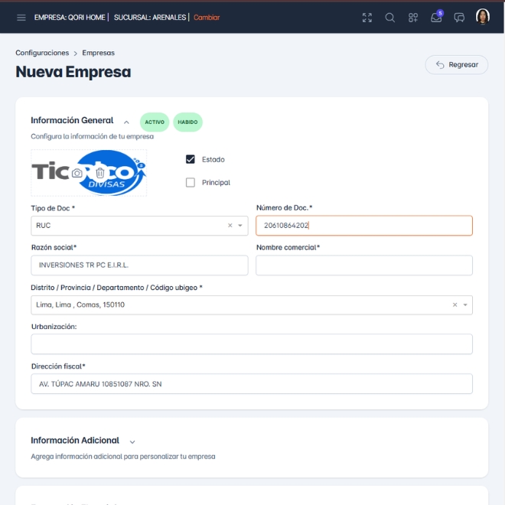Expand the Información Adicional section
505x505 pixels.
(x=132, y=441)
